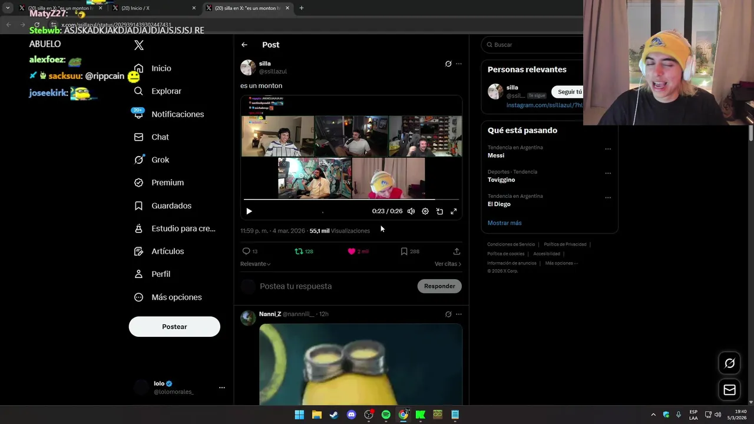Click Mostrar más under trends

[504, 223]
